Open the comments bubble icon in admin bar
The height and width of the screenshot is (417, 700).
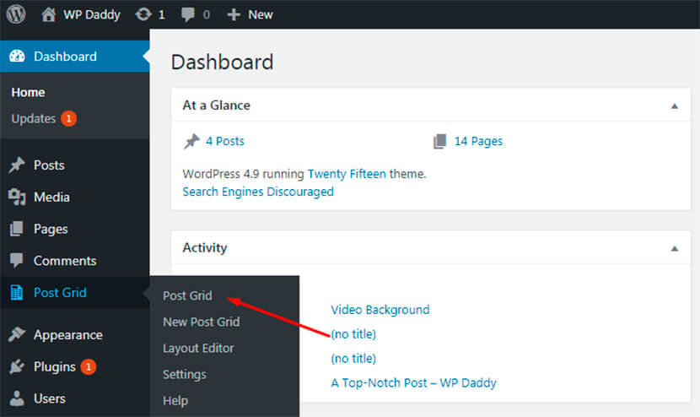tap(188, 14)
